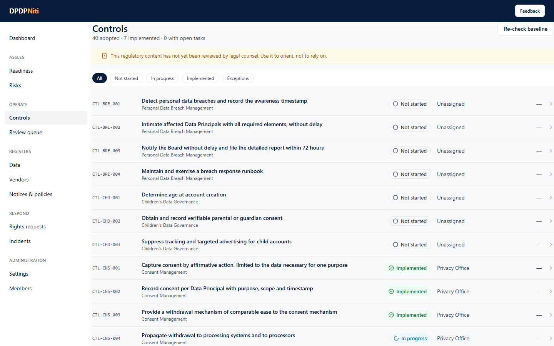Open CTL-CHD-001 via its chevron arrow

click(551, 198)
